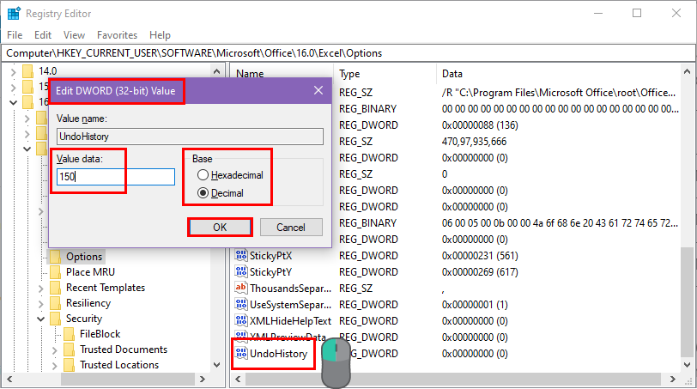This screenshot has width=697, height=389.
Task: Click values pane horizontal scroll right arrow
Action: [x=673, y=380]
